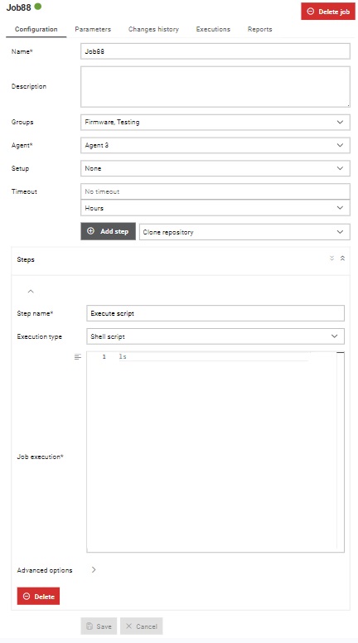Open the Groups dropdown
The height and width of the screenshot is (643, 358).
pos(215,122)
